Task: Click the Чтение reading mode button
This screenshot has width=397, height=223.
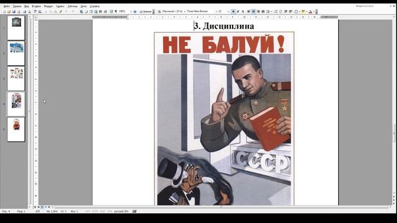Action: (x=145, y=11)
